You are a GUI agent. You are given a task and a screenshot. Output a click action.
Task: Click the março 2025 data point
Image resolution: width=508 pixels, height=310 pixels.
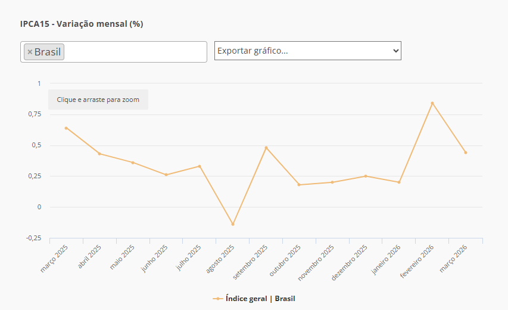click(x=66, y=128)
